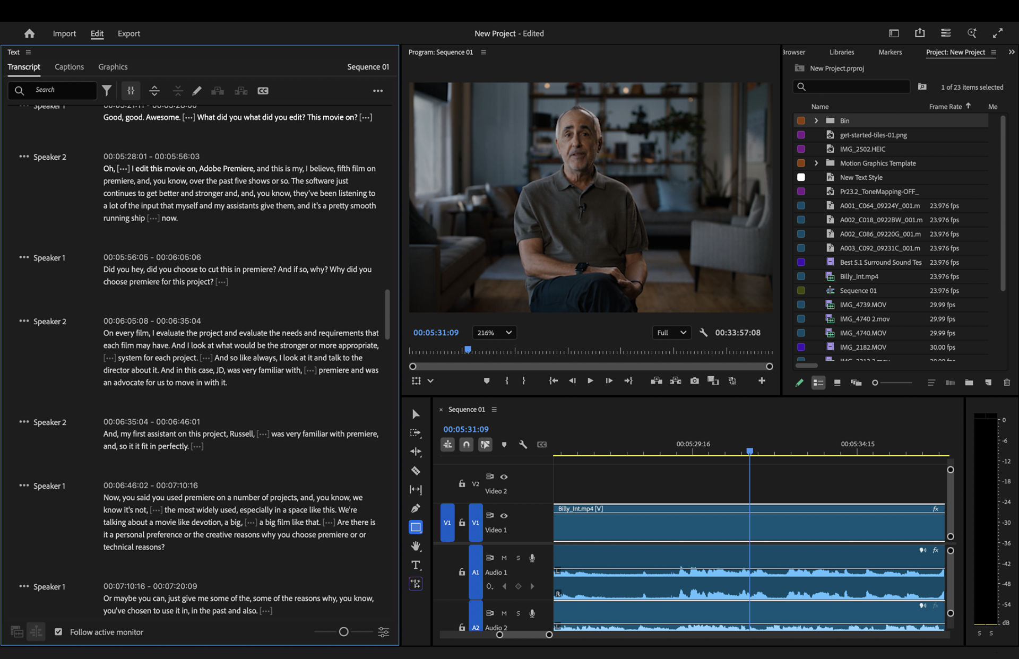Open the 216% zoom level dropdown
This screenshot has width=1019, height=659.
(x=494, y=332)
